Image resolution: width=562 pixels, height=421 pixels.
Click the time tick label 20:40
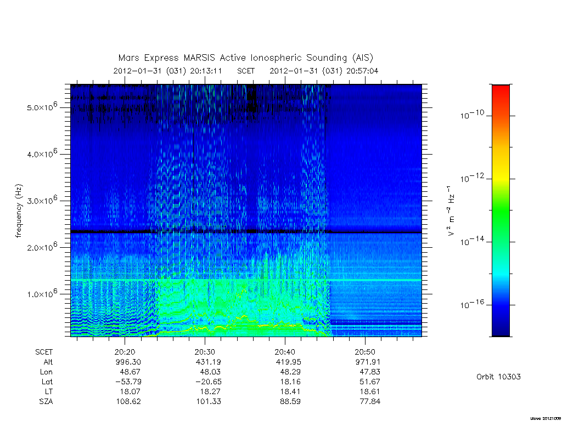(x=285, y=352)
